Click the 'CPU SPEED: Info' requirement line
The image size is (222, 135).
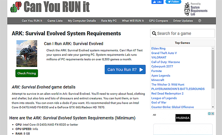(x=27, y=129)
